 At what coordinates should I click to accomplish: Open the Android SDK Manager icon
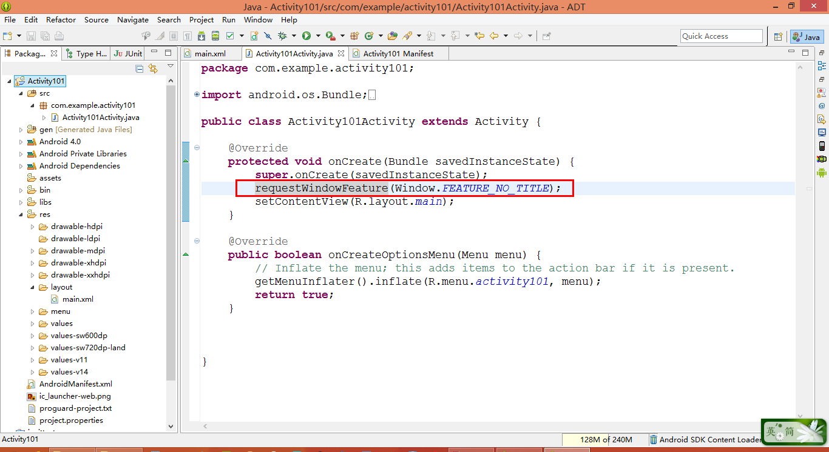point(201,36)
